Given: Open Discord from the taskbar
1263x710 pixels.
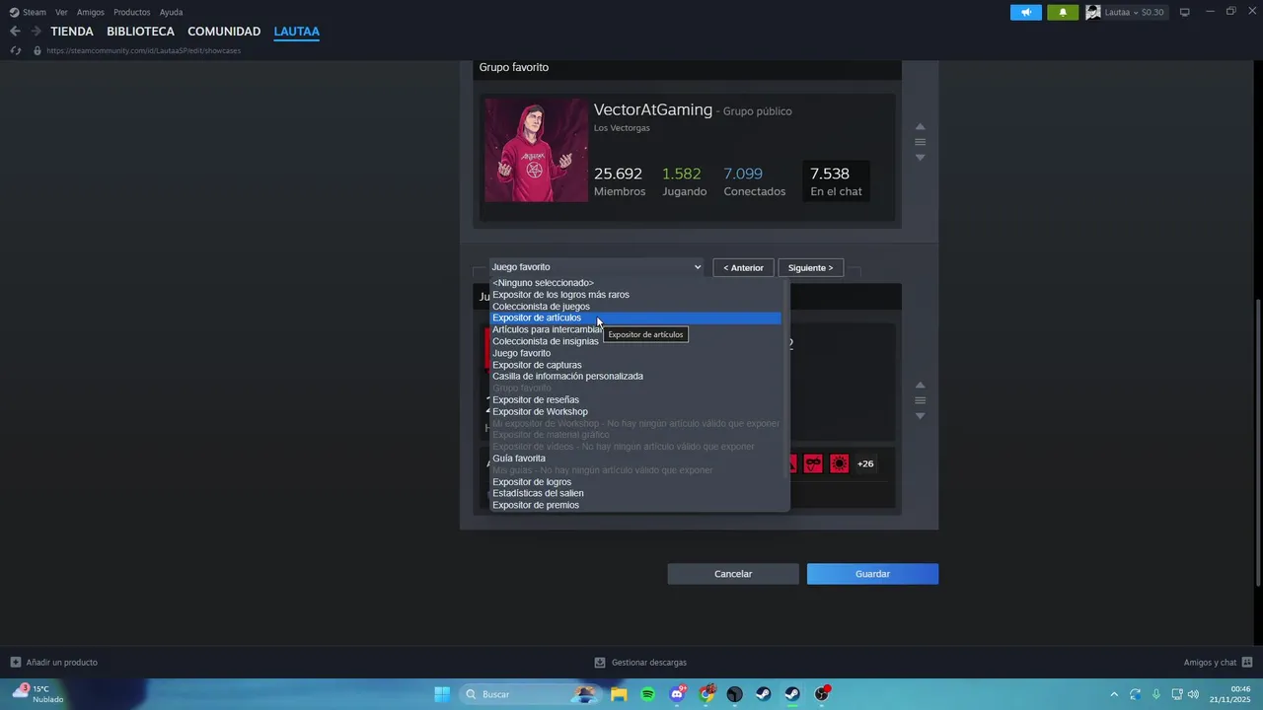Looking at the screenshot, I should pos(677,694).
